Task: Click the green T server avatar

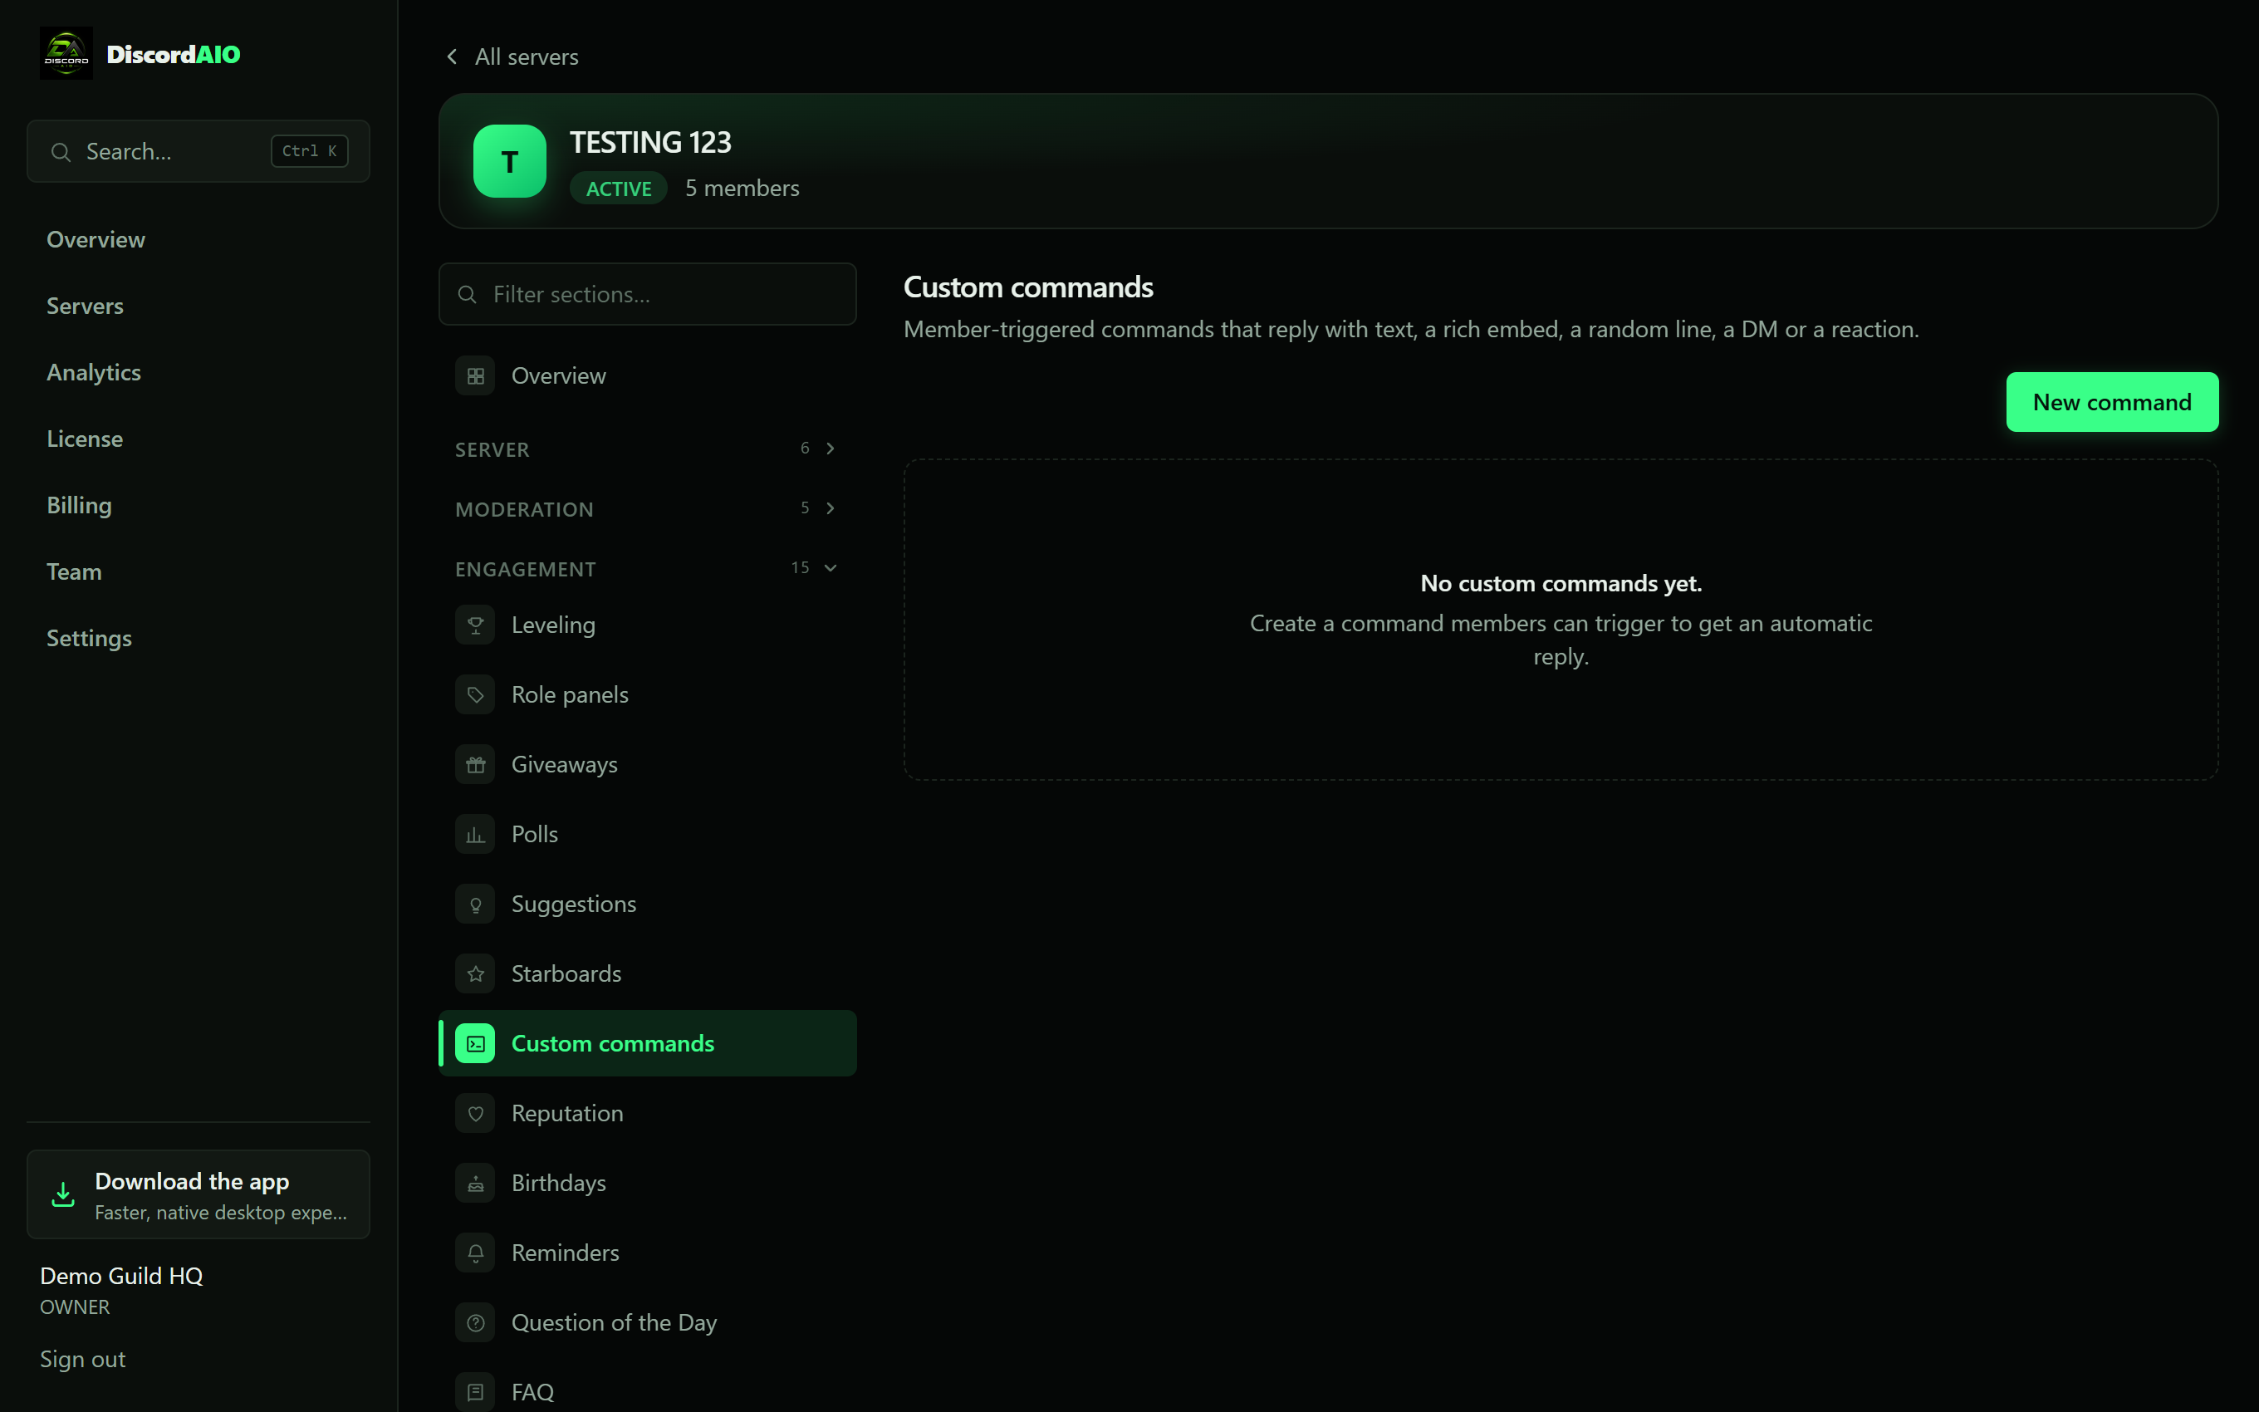Action: point(510,162)
